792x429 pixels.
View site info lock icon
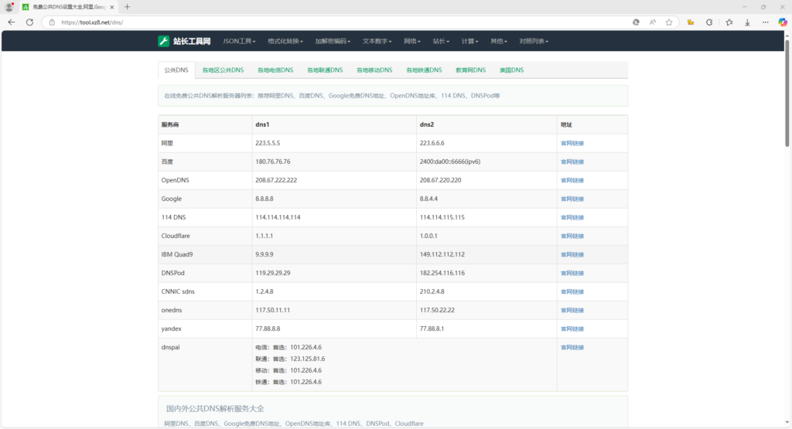click(x=52, y=22)
